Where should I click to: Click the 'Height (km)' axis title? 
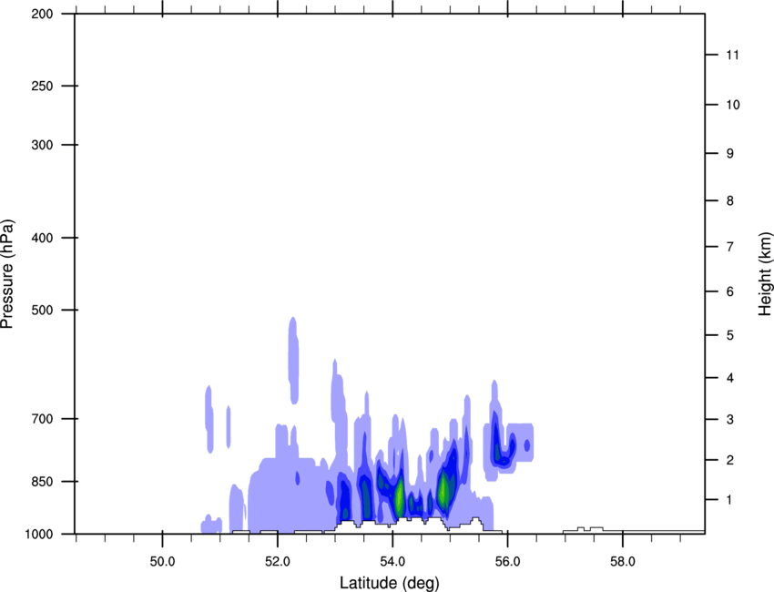(766, 274)
